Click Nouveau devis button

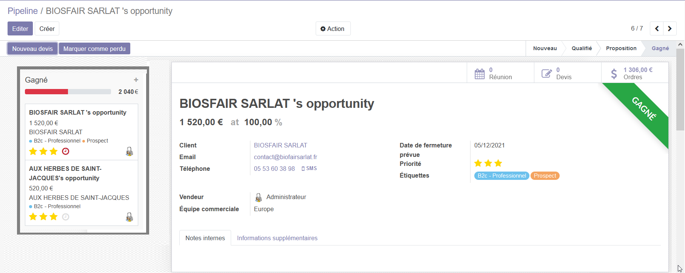click(x=32, y=49)
